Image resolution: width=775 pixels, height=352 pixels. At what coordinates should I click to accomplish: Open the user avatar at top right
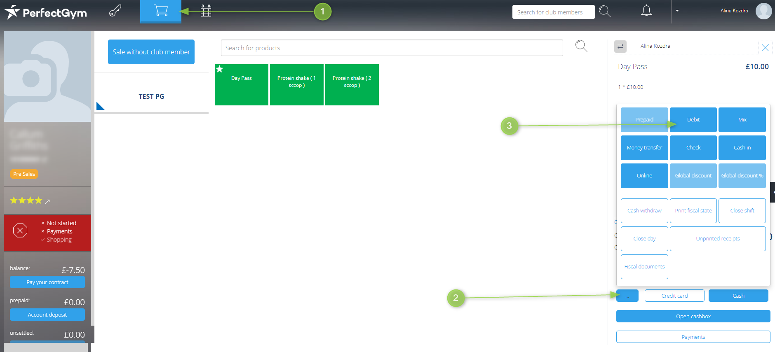763,11
